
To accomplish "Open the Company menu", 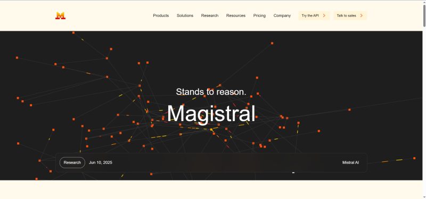I will (282, 16).
